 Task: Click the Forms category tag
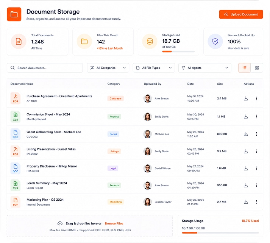tap(113, 134)
